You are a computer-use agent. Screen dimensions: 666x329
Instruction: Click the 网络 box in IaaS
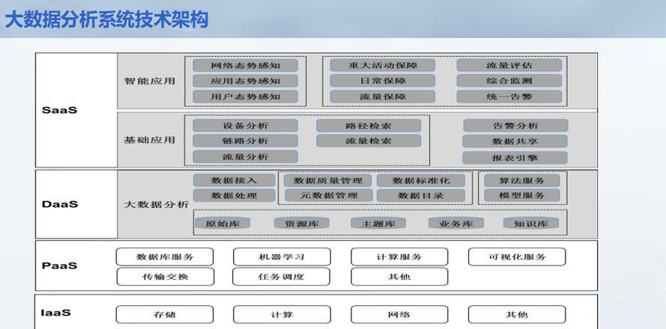point(399,315)
